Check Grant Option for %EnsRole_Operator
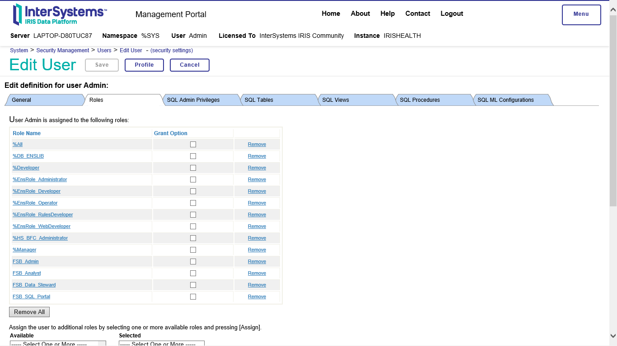 193,203
